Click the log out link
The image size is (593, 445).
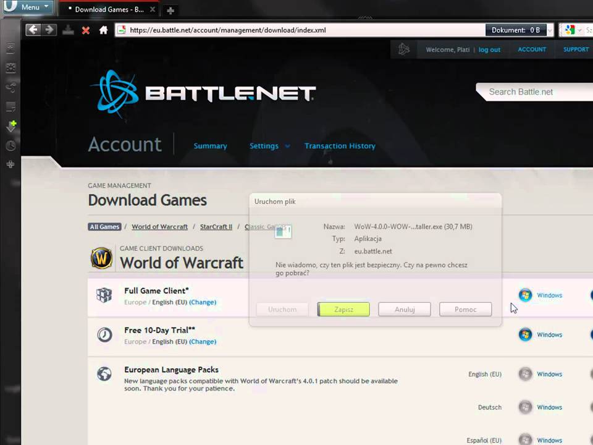tap(489, 49)
